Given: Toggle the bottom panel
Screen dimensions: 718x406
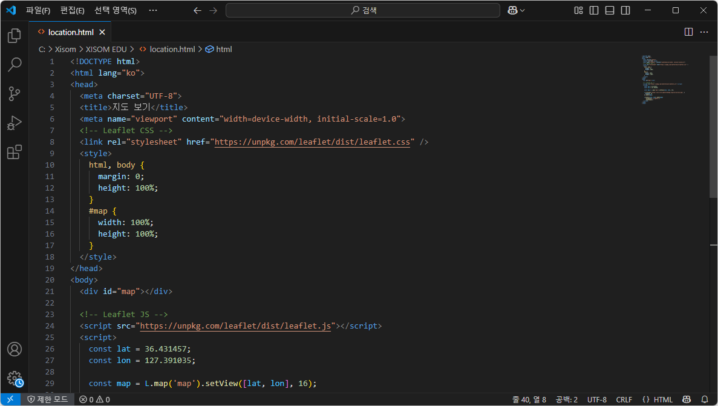Looking at the screenshot, I should [610, 10].
